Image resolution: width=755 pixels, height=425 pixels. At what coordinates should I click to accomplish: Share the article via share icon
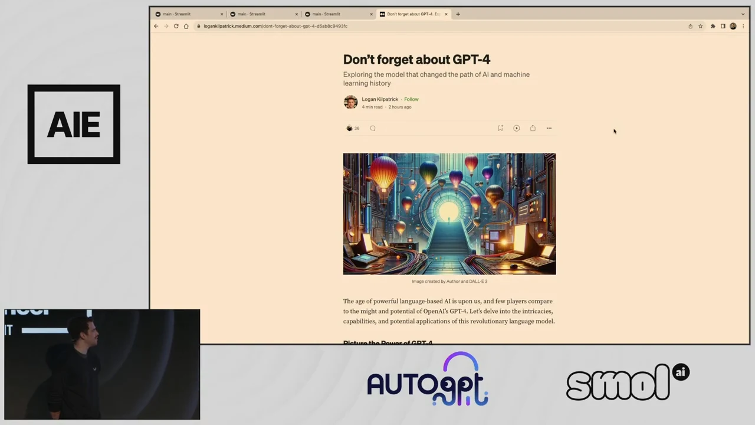tap(533, 128)
